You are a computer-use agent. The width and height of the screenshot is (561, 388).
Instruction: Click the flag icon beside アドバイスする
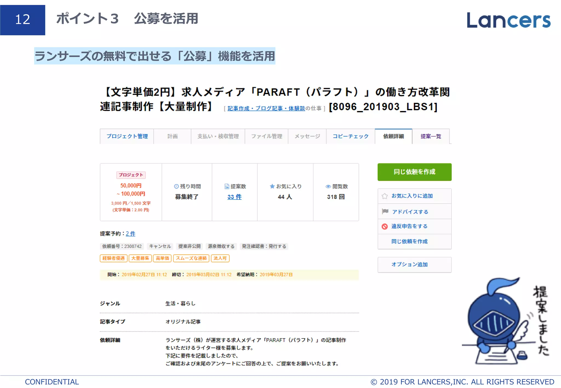click(x=385, y=211)
